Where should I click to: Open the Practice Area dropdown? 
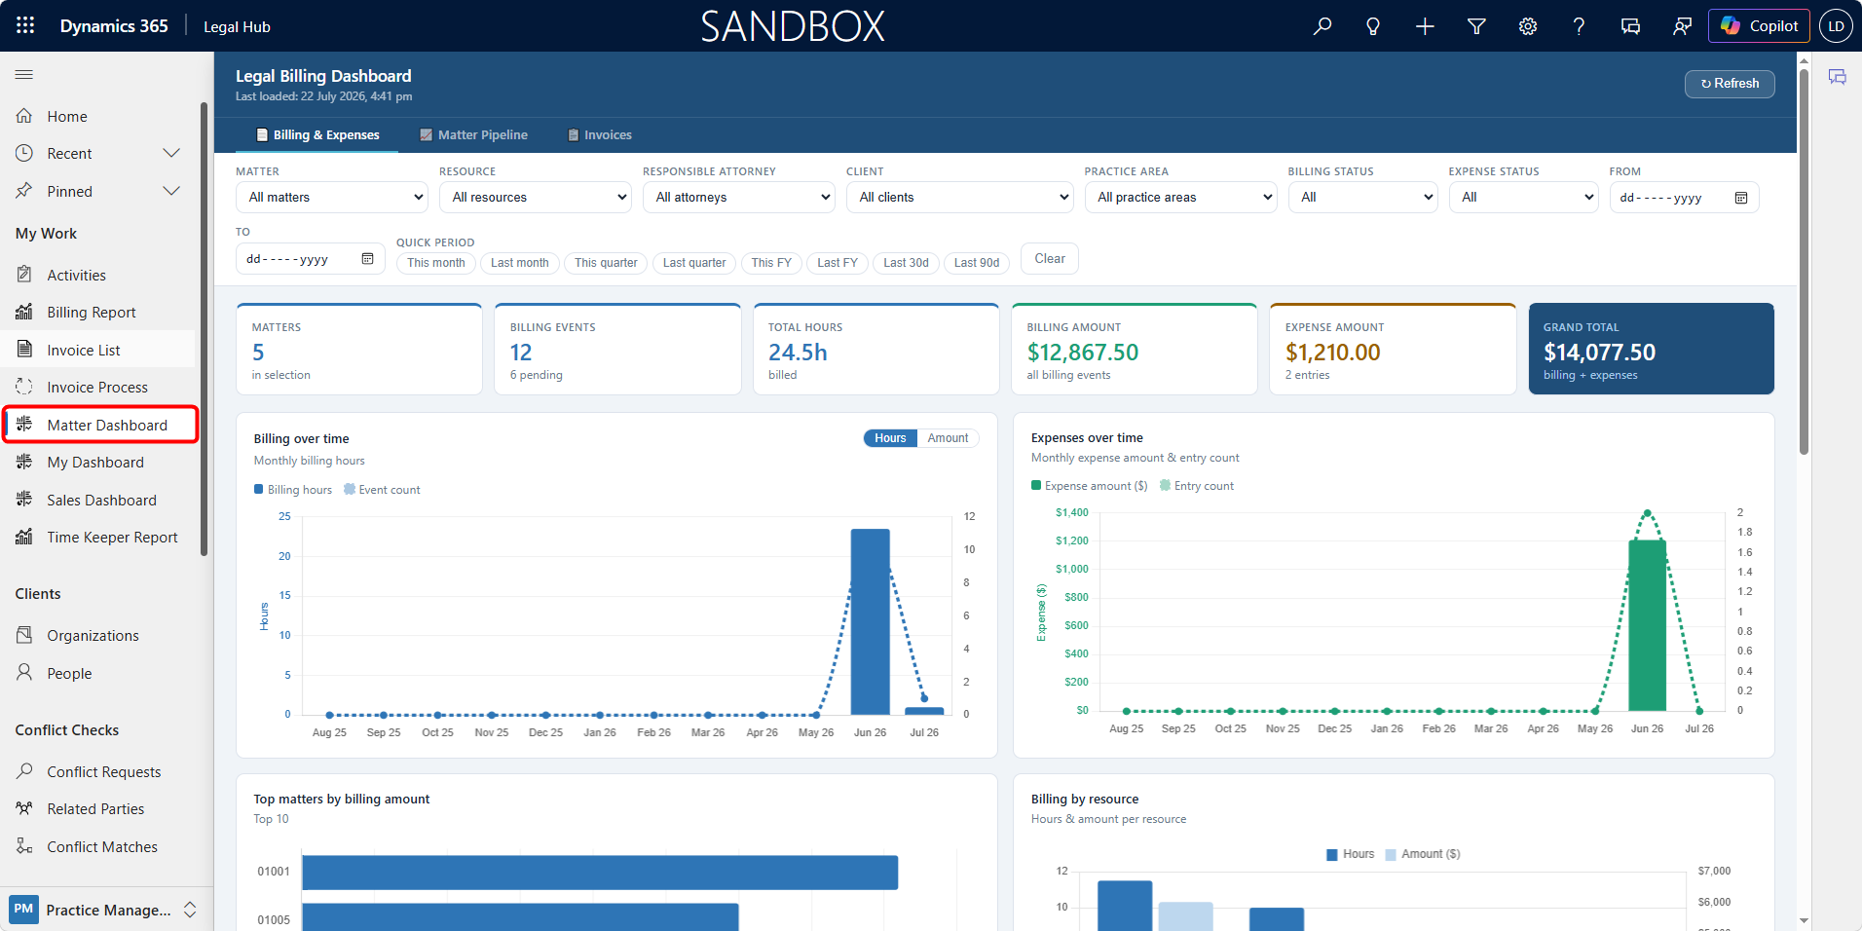pos(1180,197)
